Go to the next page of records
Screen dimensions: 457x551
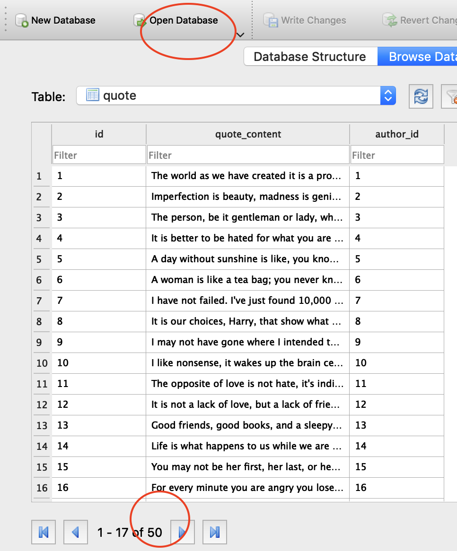tap(182, 532)
